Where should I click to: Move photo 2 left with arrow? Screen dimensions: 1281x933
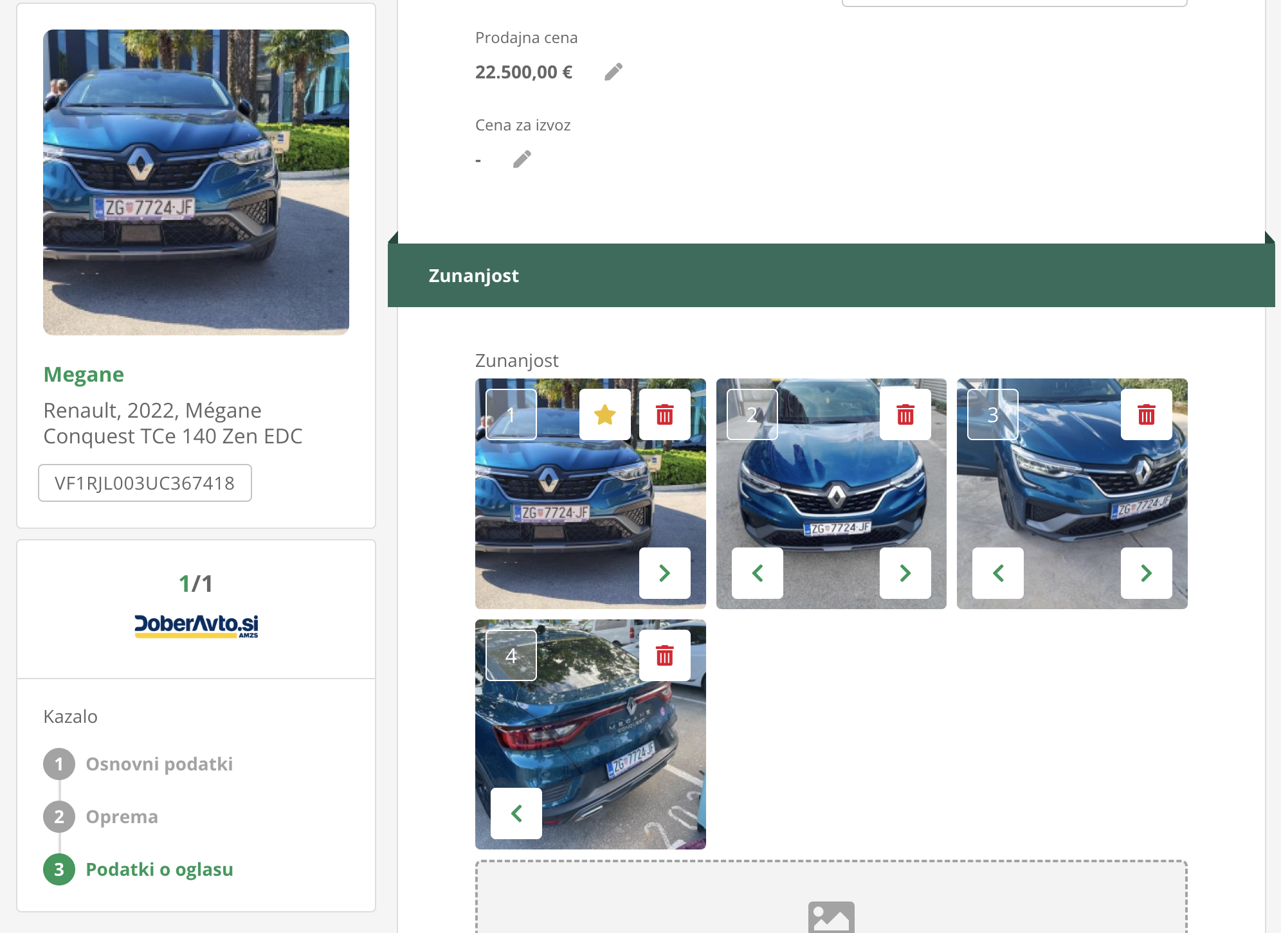point(758,573)
